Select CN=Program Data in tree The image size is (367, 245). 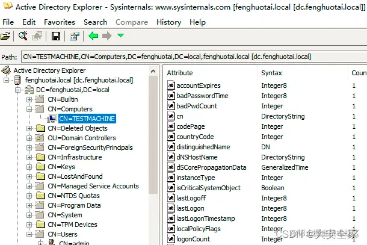74,205
